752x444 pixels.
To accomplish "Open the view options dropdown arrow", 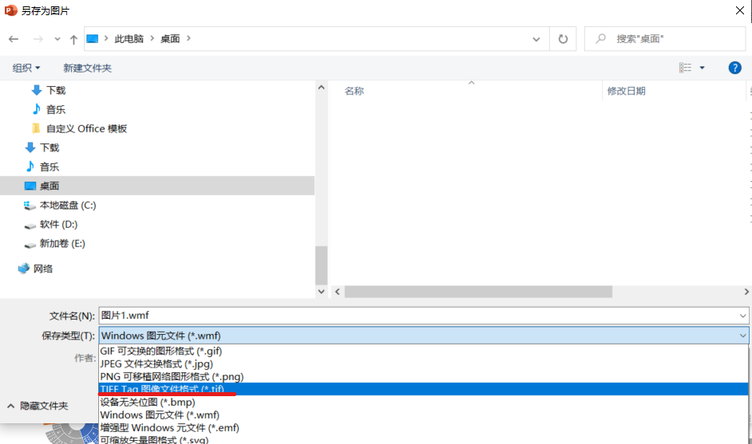I will click(x=703, y=68).
